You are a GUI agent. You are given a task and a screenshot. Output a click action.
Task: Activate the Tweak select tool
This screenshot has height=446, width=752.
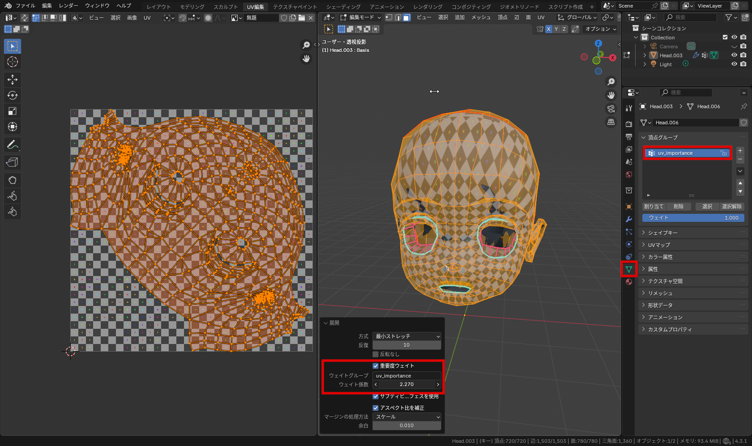point(12,46)
